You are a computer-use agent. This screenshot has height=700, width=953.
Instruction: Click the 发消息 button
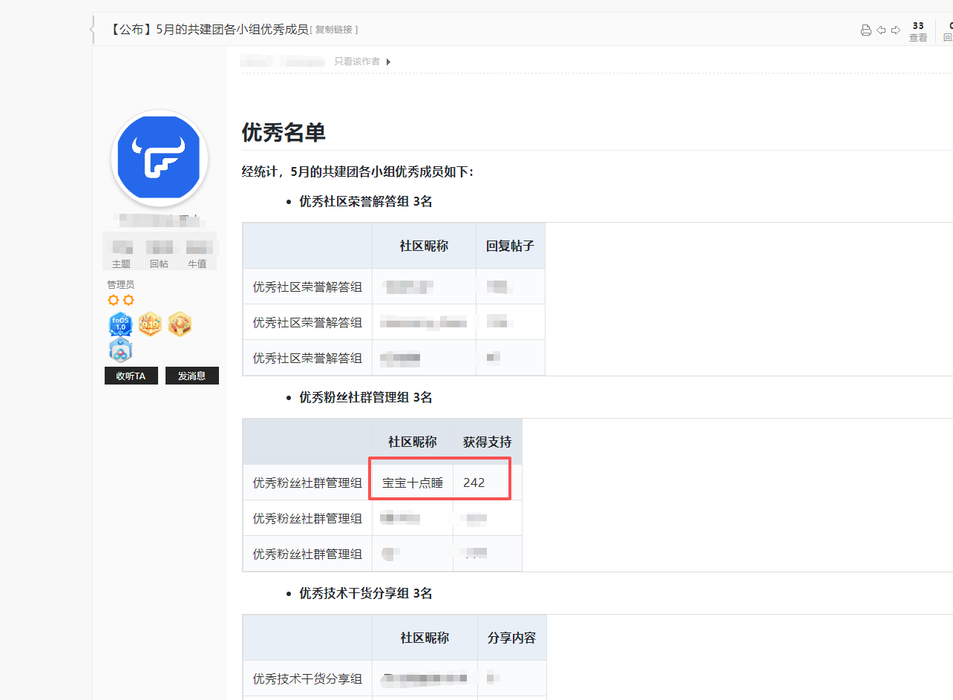[x=192, y=376]
